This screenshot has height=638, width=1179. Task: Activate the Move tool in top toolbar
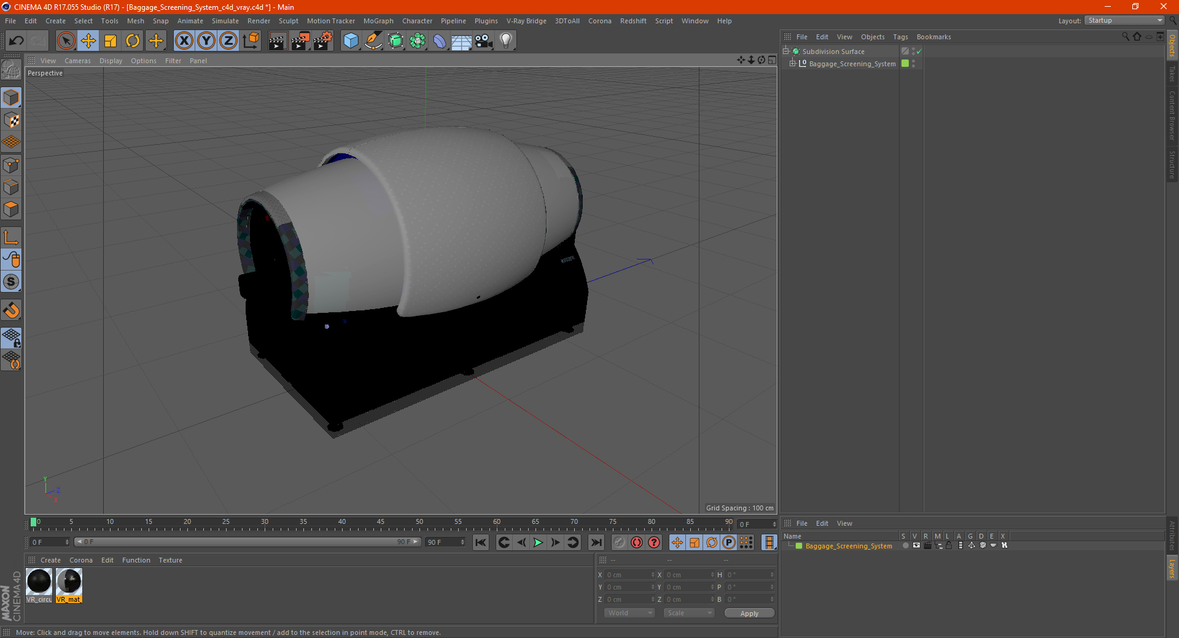[88, 41]
